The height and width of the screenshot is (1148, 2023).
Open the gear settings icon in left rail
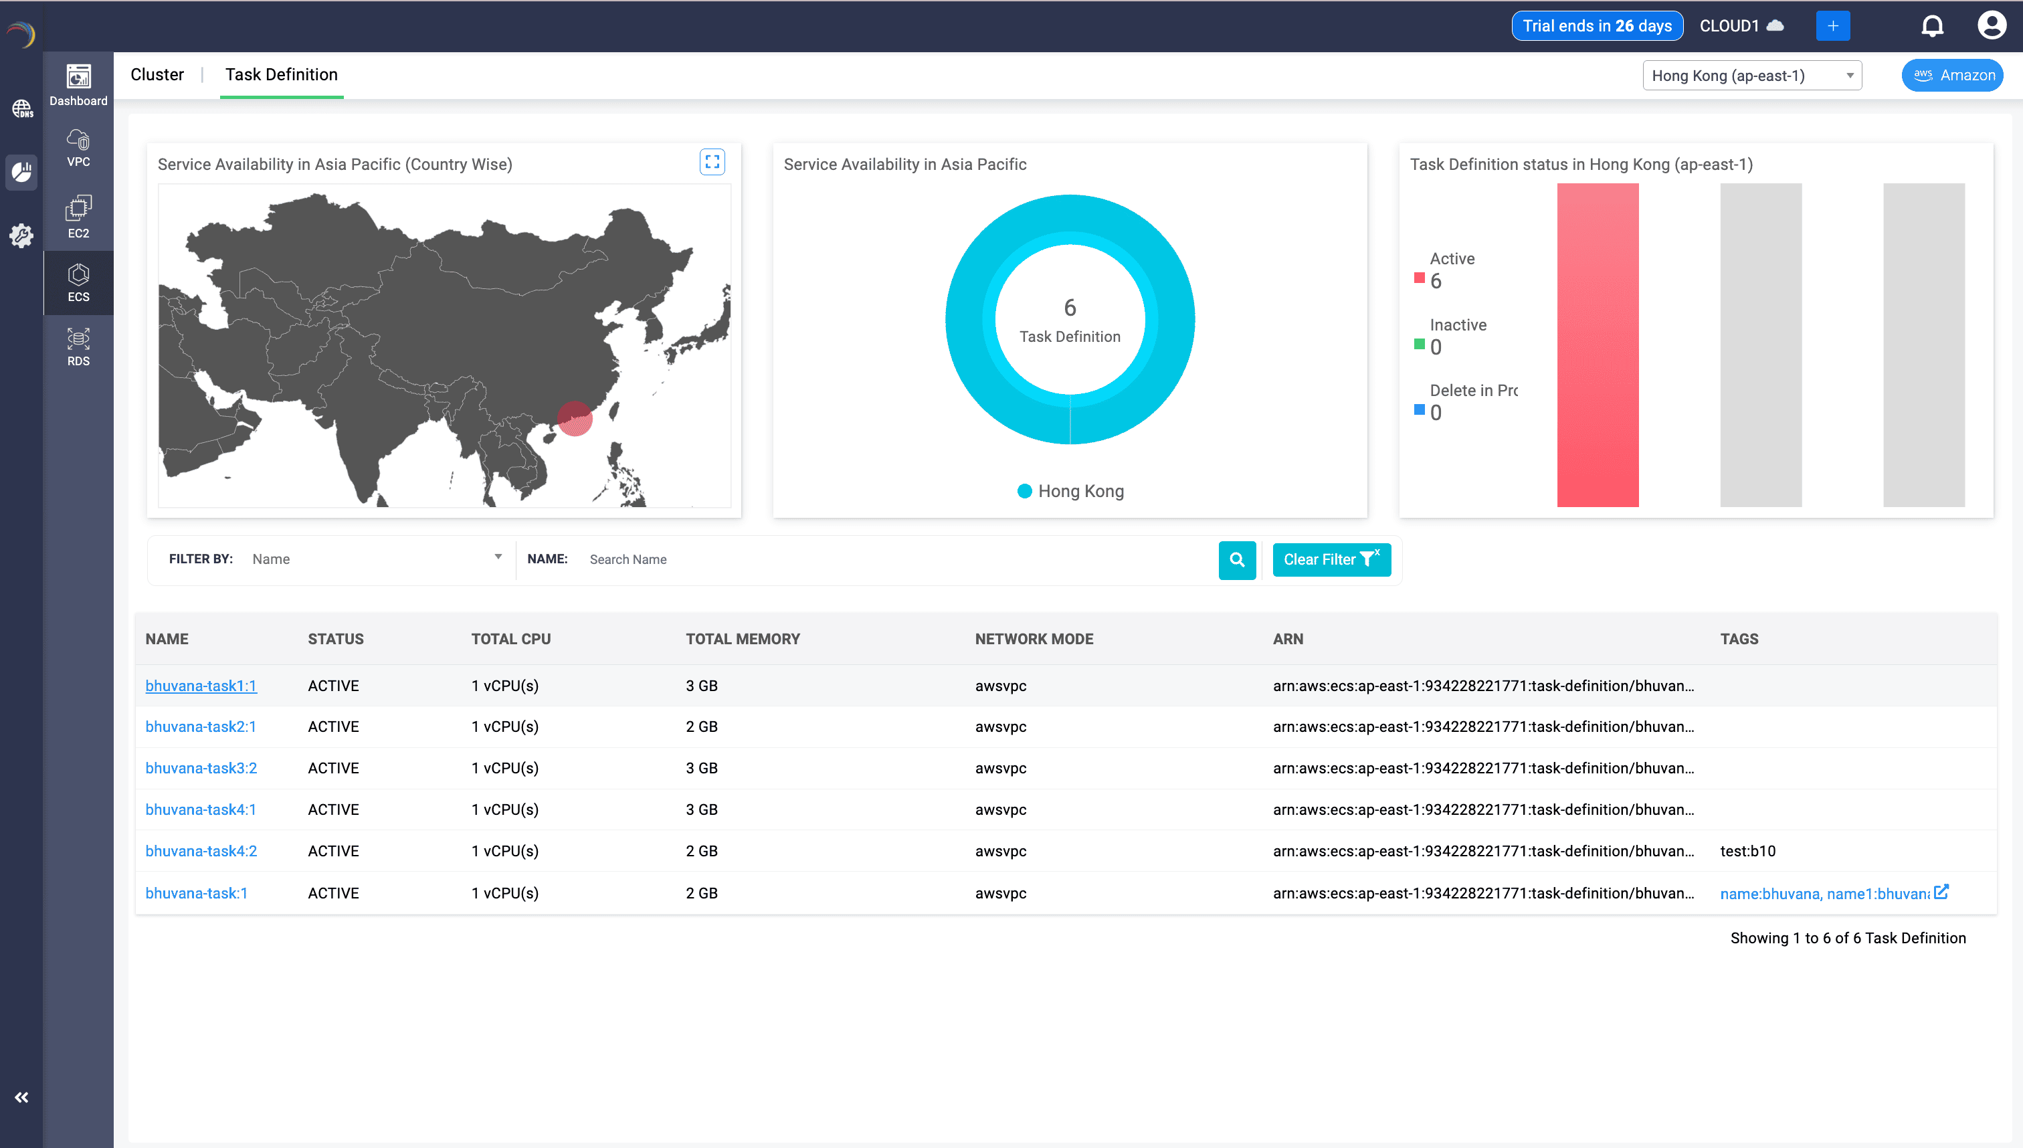[21, 235]
